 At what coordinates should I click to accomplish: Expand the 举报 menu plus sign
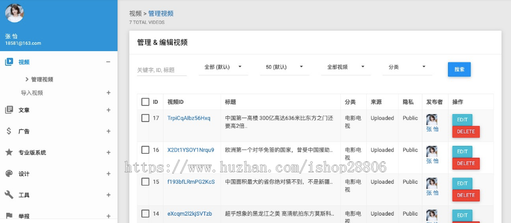pos(108,216)
